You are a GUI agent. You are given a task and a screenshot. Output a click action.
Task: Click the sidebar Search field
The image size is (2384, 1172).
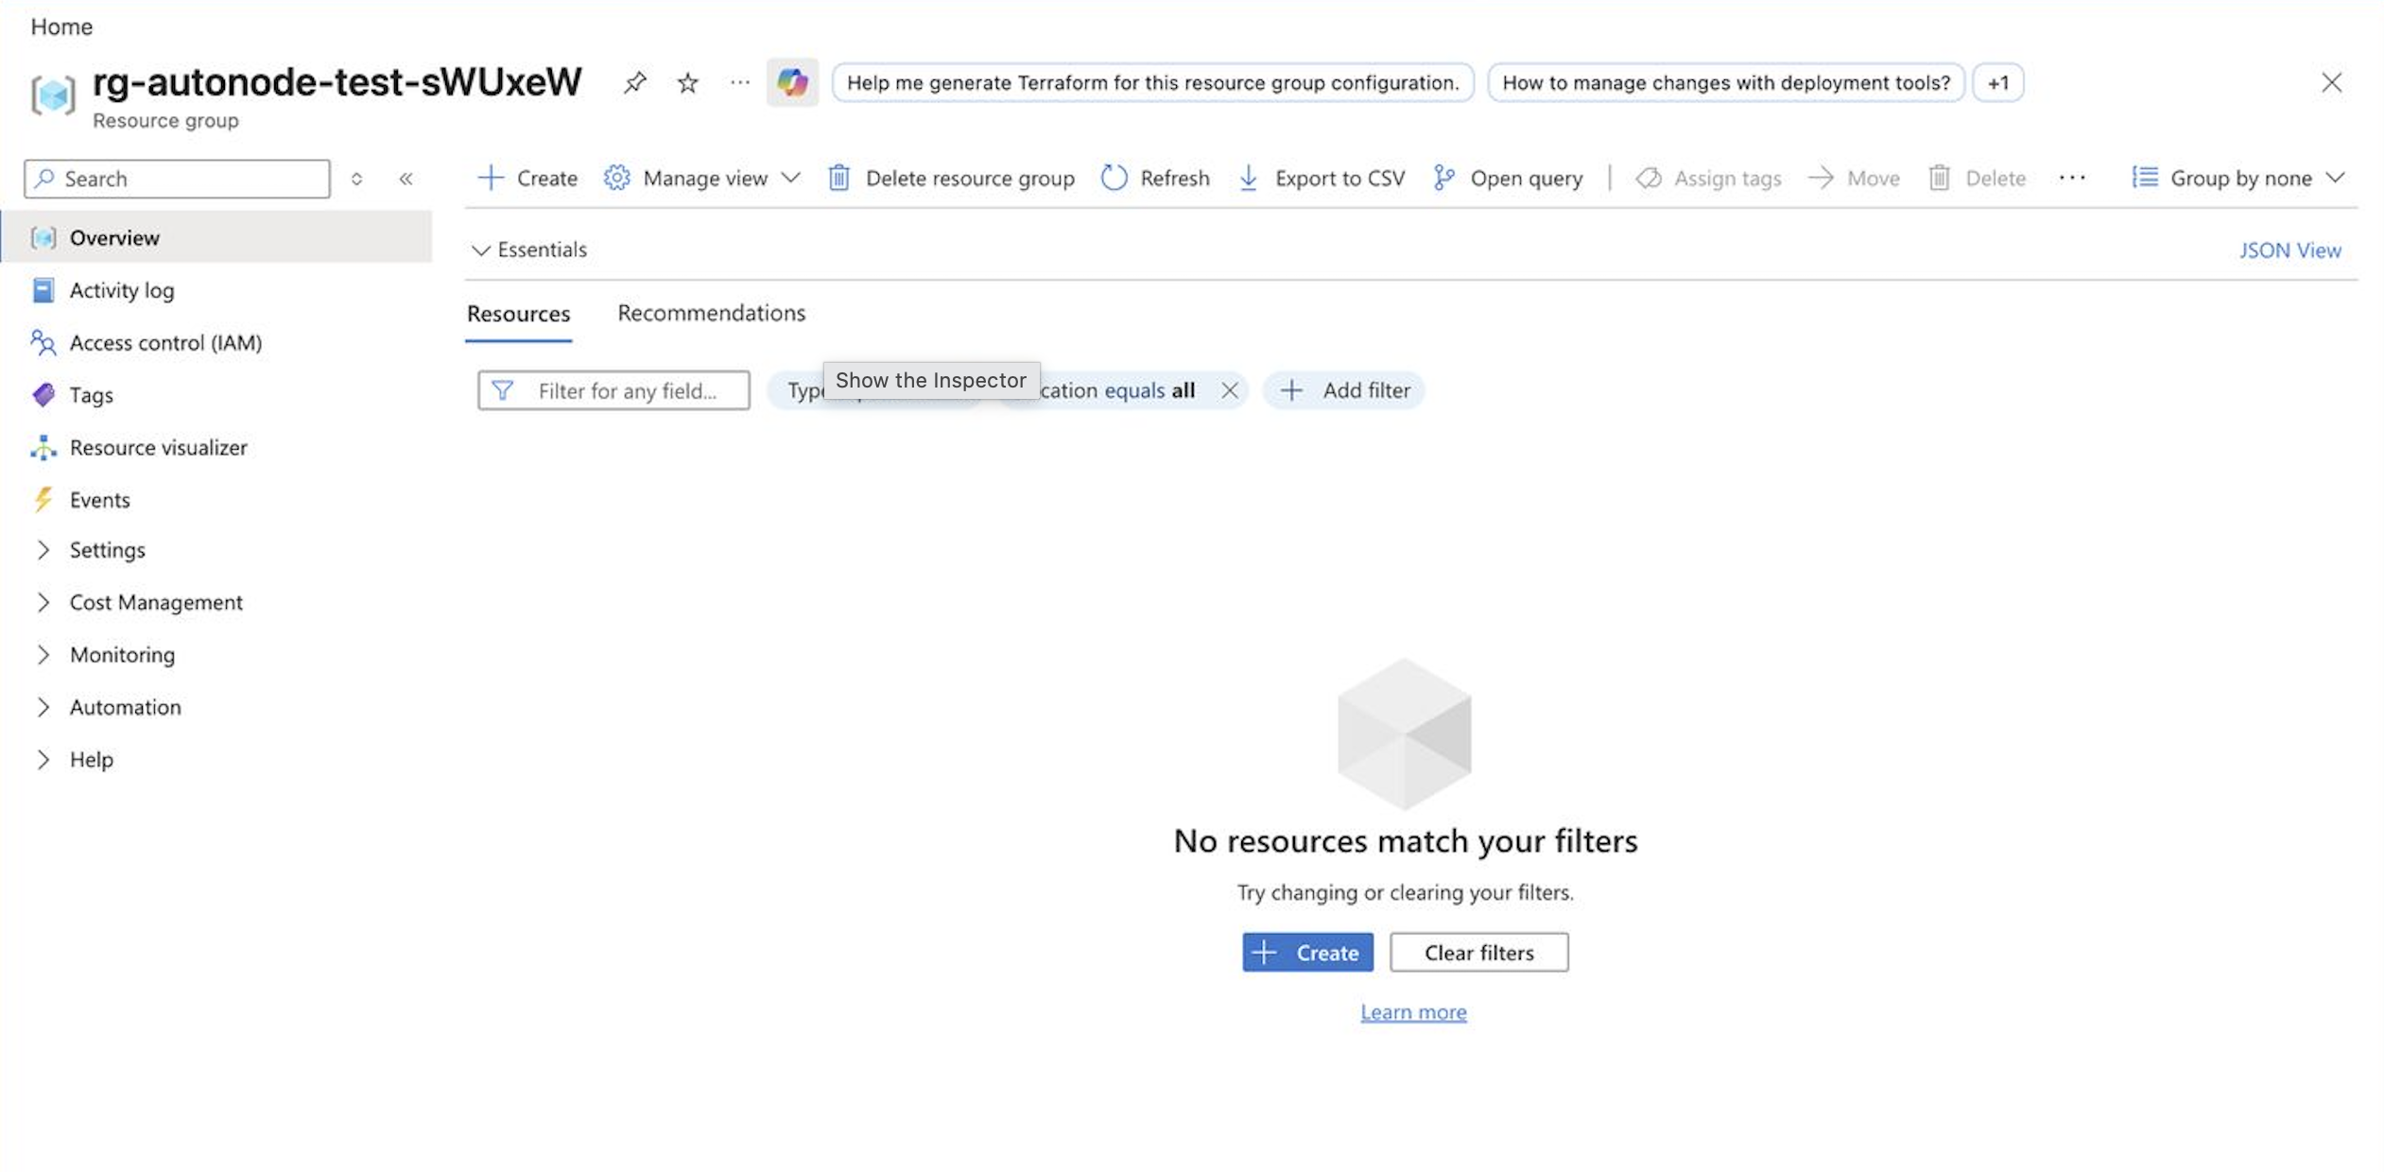tap(178, 179)
